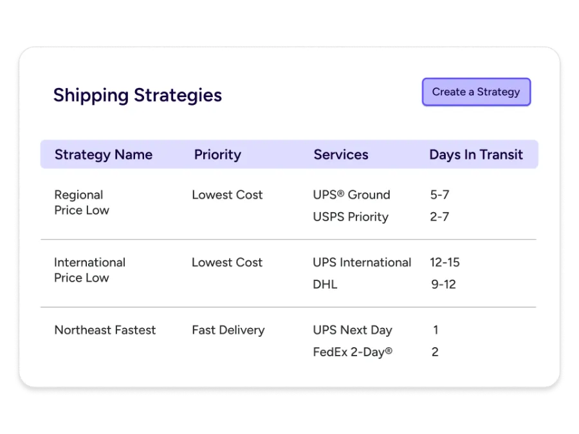Open the Northeast Fastest strategy
The width and height of the screenshot is (579, 434).
pyautogui.click(x=105, y=330)
